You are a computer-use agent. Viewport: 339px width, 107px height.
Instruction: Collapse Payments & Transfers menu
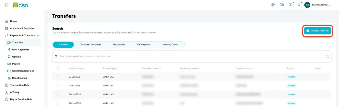[22, 35]
